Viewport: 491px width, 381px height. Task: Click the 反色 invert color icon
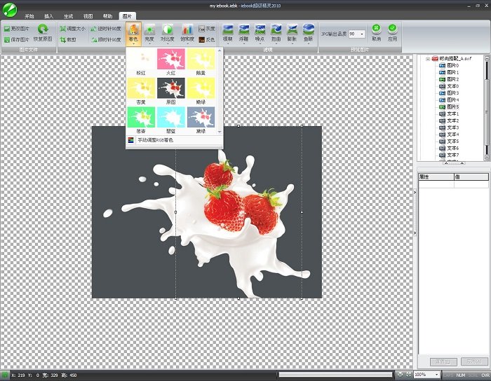pyautogui.click(x=207, y=40)
